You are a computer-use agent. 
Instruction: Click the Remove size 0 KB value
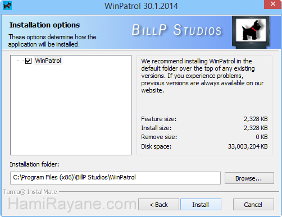point(262,137)
